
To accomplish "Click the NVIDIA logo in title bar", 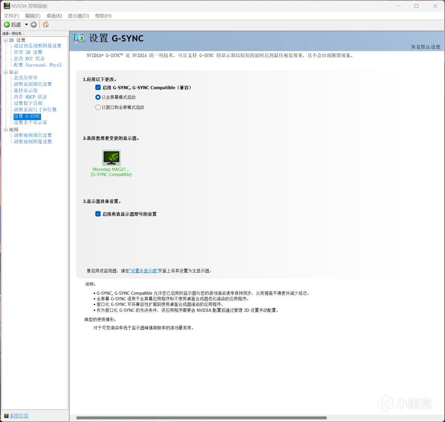I will pos(7,6).
